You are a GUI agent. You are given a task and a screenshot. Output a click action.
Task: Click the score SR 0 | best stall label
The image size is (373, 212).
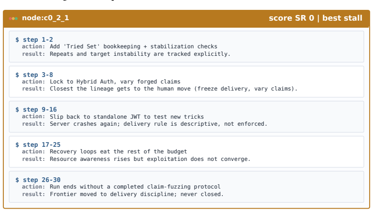[x=316, y=18]
